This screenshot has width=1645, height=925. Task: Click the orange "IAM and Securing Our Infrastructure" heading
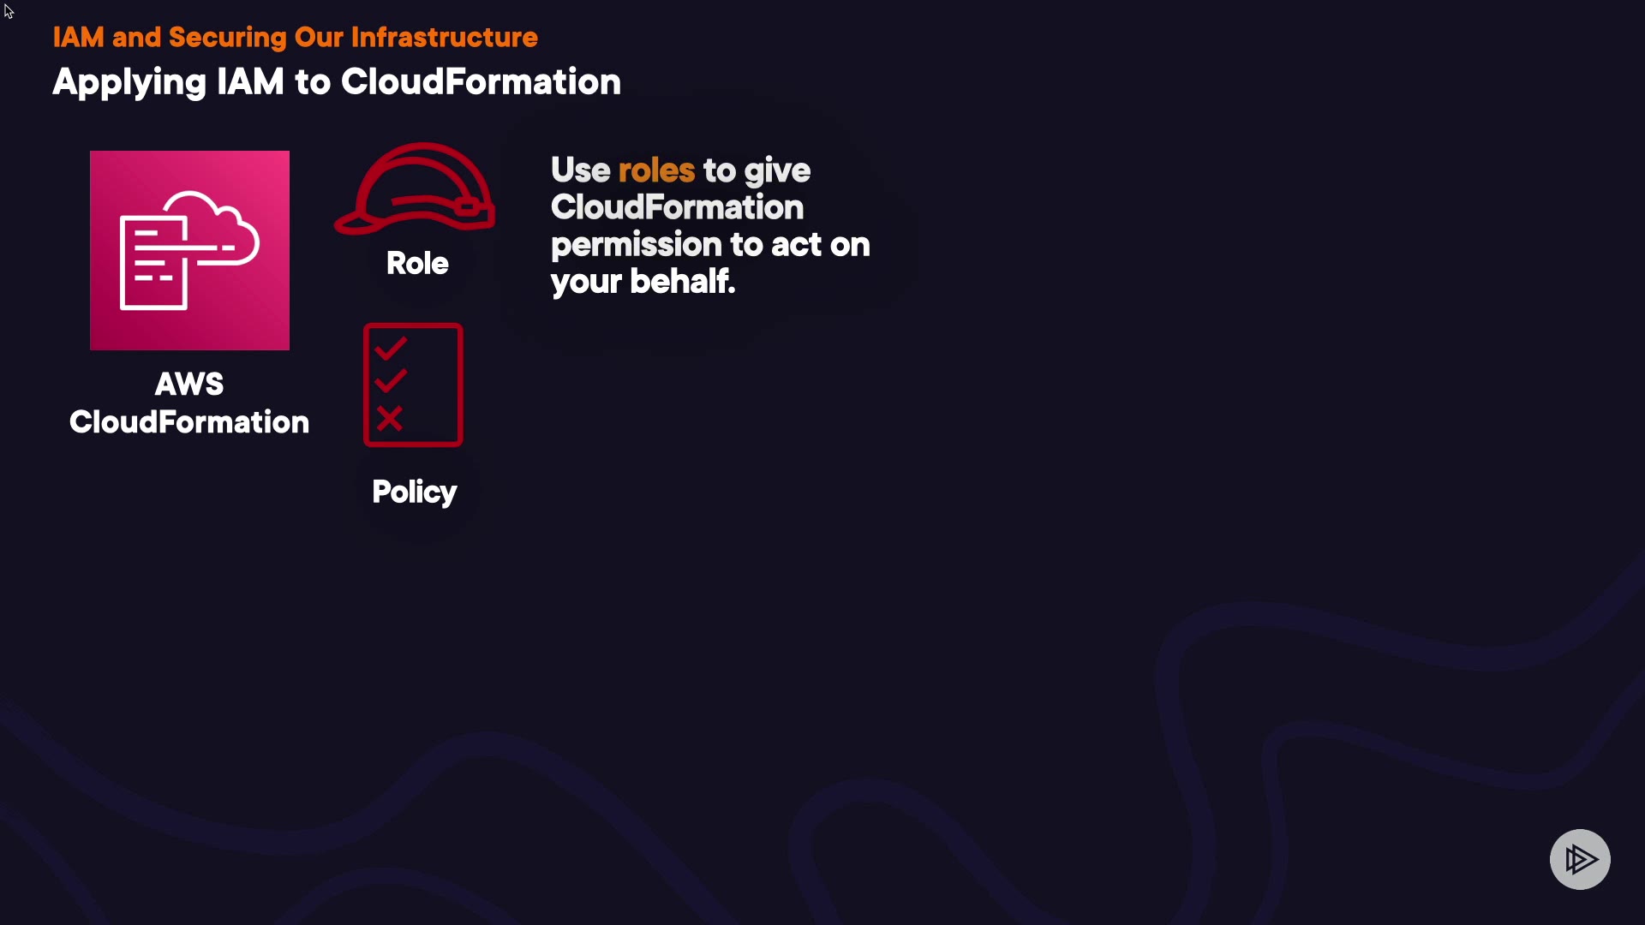pyautogui.click(x=295, y=37)
